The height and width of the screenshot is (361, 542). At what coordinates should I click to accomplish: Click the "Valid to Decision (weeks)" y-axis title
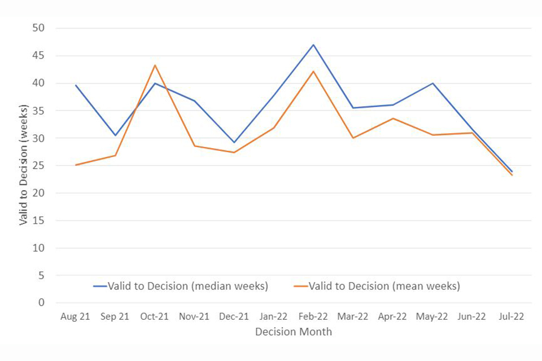coord(23,165)
